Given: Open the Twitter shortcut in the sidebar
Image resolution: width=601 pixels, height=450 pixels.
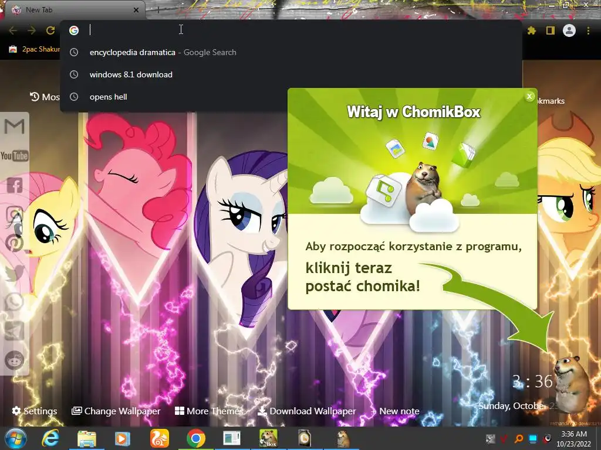Looking at the screenshot, I should 15,273.
